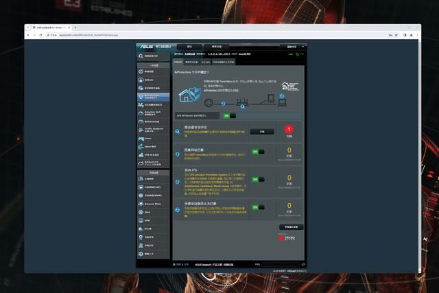Click the red alert count badge
439x293 pixels.
pos(289,129)
